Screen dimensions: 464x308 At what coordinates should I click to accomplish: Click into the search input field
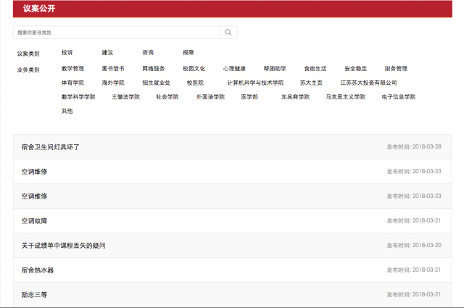[116, 33]
